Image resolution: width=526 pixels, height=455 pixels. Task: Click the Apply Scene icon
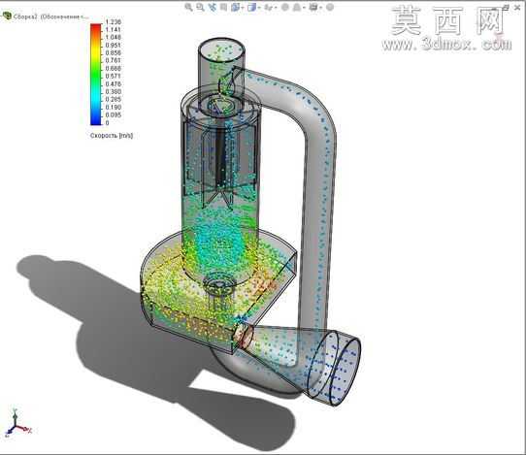coord(297,7)
